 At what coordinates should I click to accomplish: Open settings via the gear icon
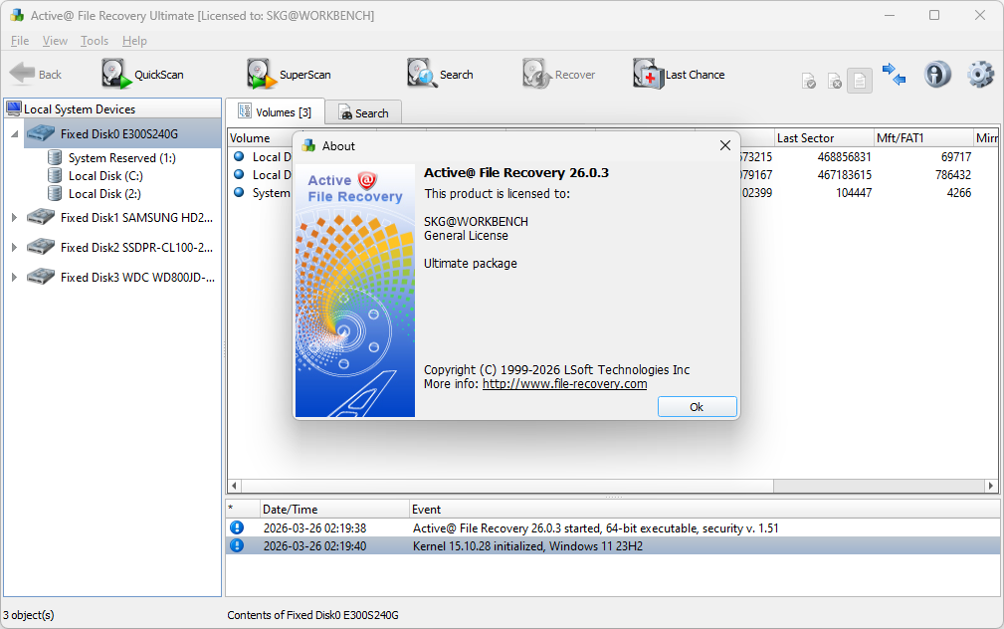pos(980,75)
